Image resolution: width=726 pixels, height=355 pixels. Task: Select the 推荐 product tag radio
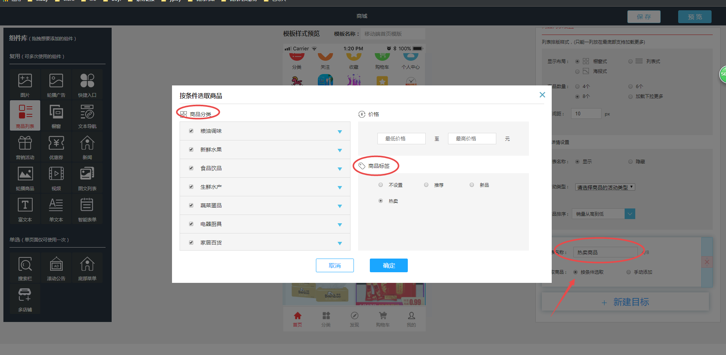[x=426, y=185]
